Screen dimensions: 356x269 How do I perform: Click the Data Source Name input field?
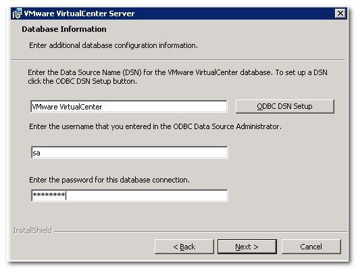[129, 107]
